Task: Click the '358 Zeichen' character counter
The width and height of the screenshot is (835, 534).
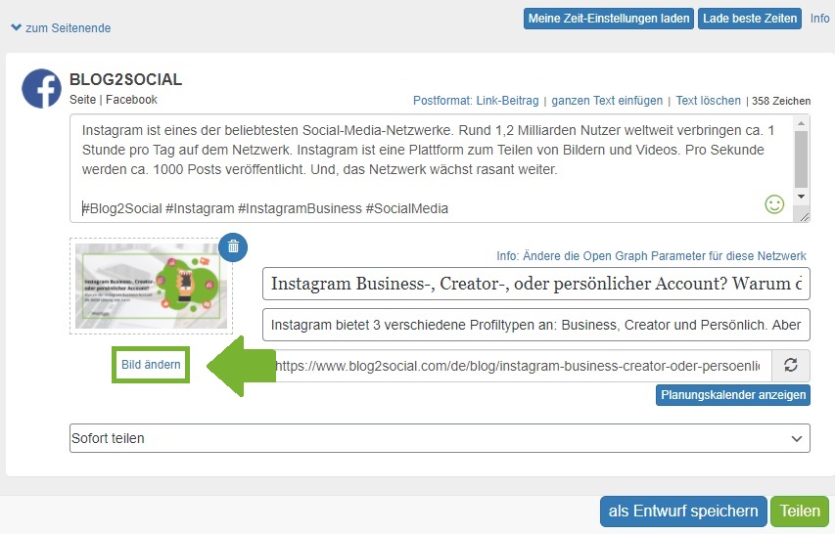Action: (x=781, y=101)
